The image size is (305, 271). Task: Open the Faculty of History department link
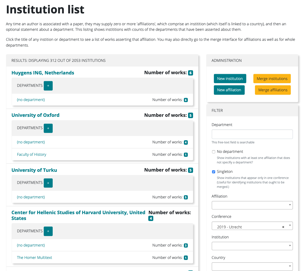click(32, 154)
